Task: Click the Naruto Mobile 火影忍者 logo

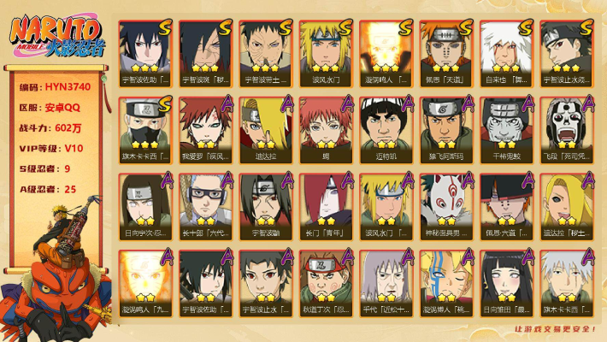Action: (x=57, y=36)
